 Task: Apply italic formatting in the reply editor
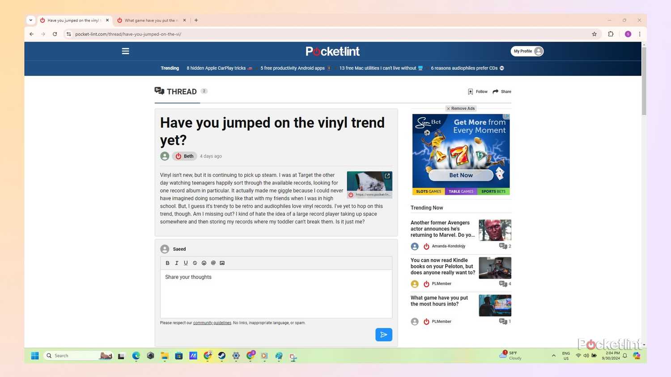177,263
